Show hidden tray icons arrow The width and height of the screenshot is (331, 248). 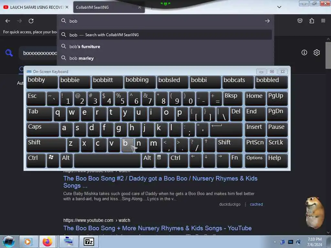275,242
